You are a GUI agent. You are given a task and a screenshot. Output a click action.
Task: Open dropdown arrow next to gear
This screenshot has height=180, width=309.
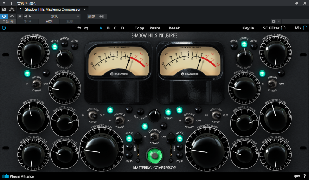coord(279,21)
